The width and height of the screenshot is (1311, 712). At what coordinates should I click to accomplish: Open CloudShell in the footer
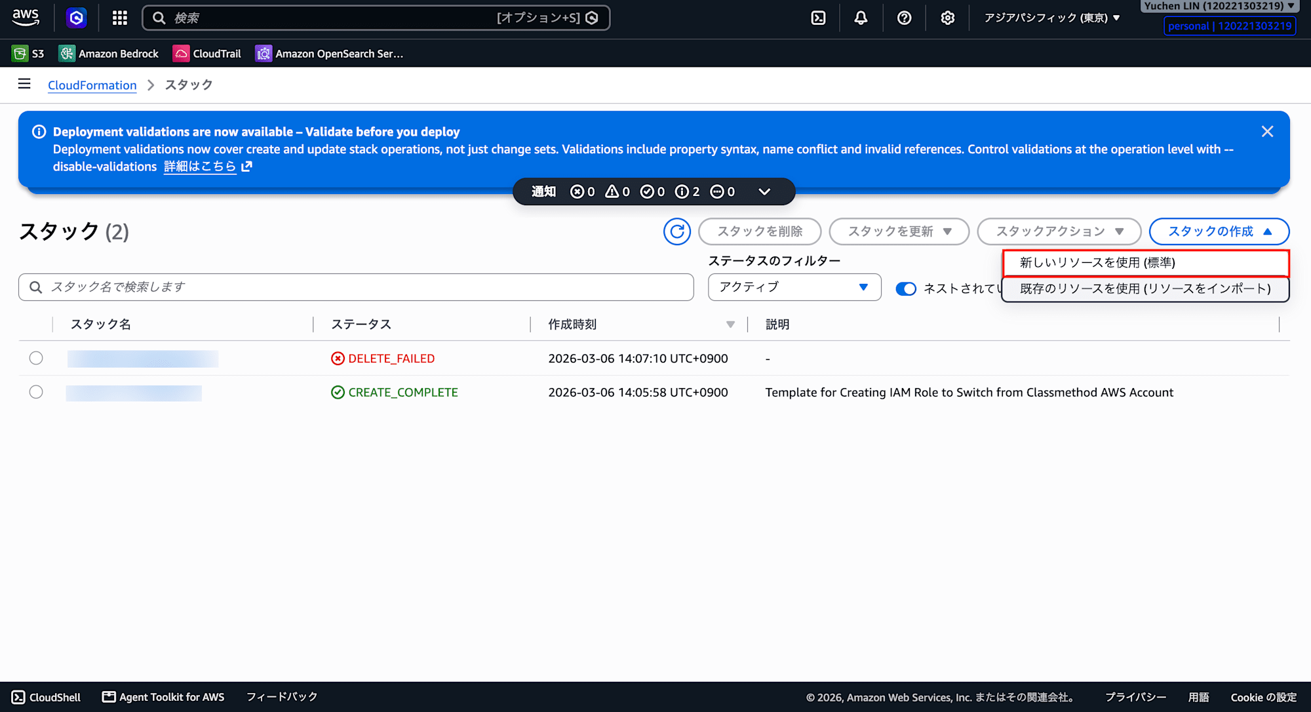47,697
